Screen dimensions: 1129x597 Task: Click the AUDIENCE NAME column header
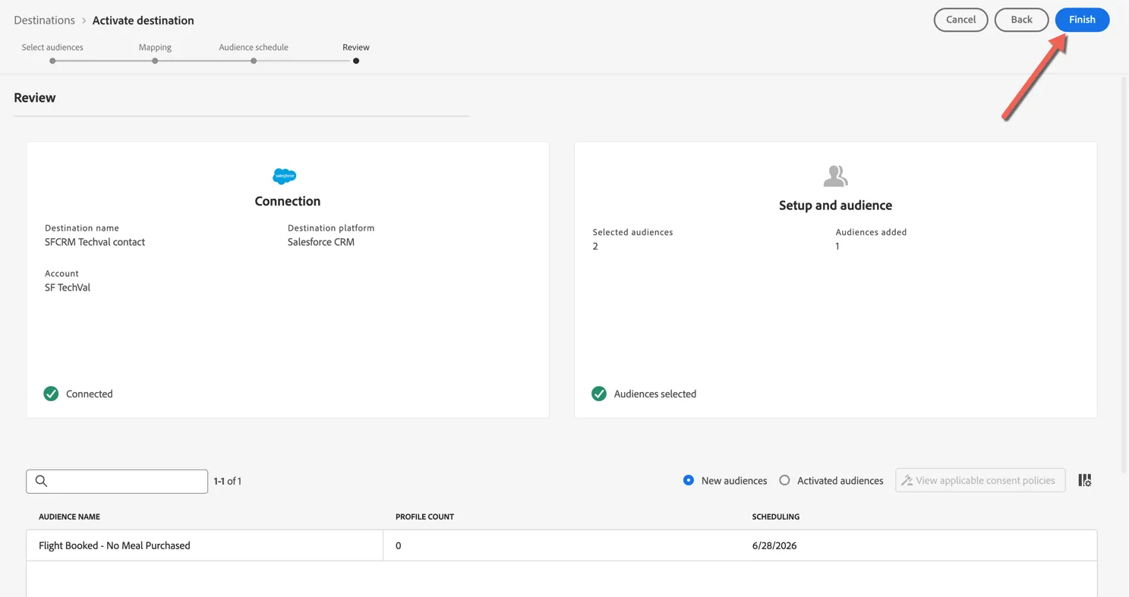(69, 517)
